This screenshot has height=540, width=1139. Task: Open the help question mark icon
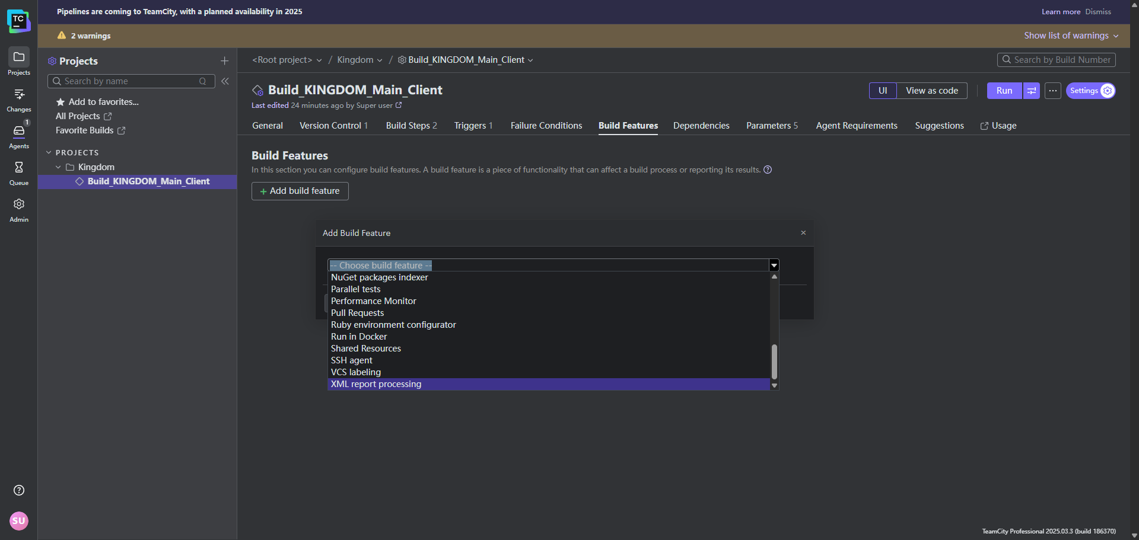19,490
